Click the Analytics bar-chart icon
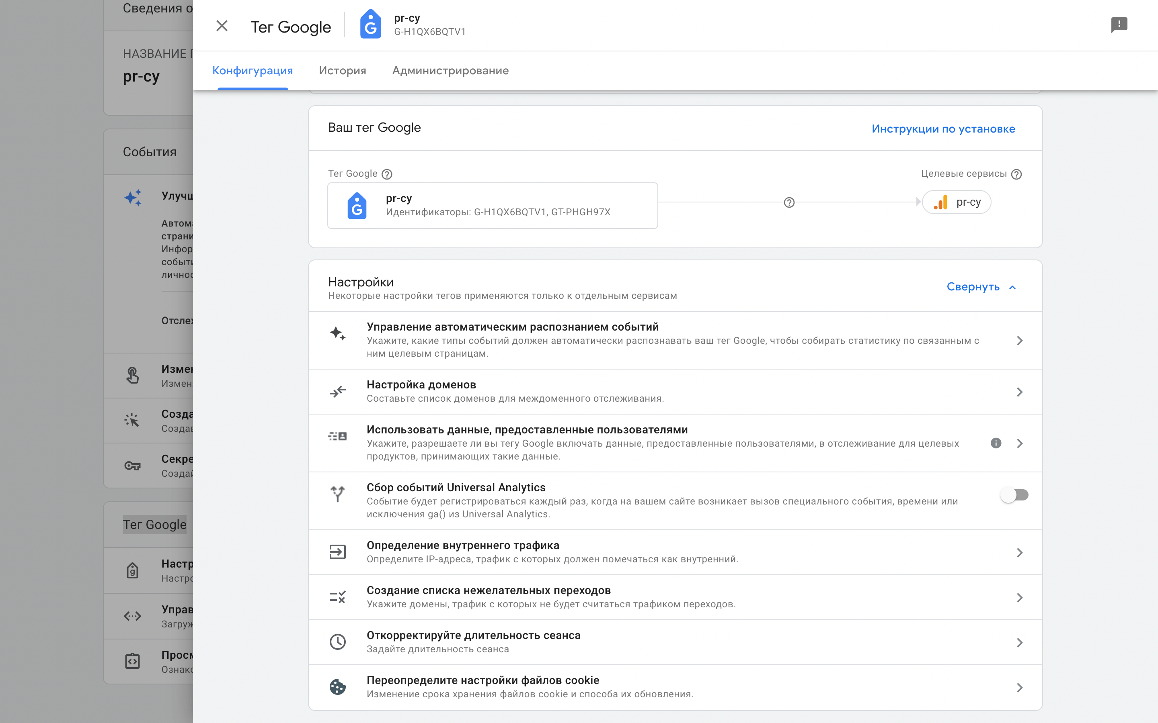 tap(941, 202)
